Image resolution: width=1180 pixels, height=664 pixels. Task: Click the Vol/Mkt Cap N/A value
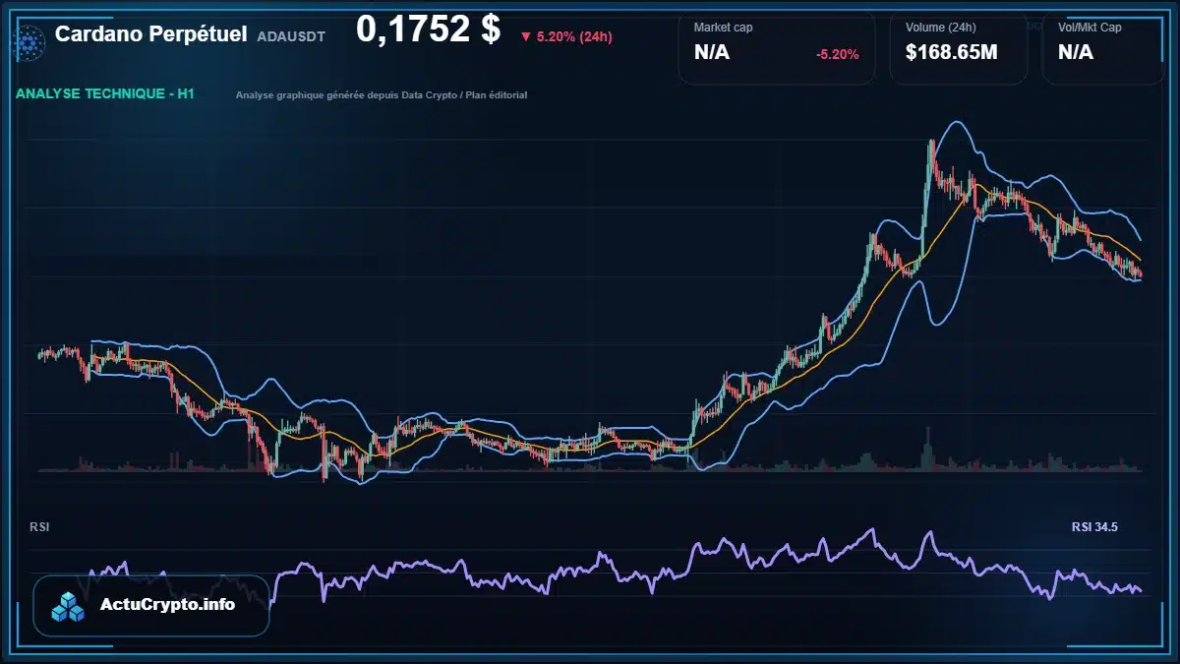point(1076,53)
